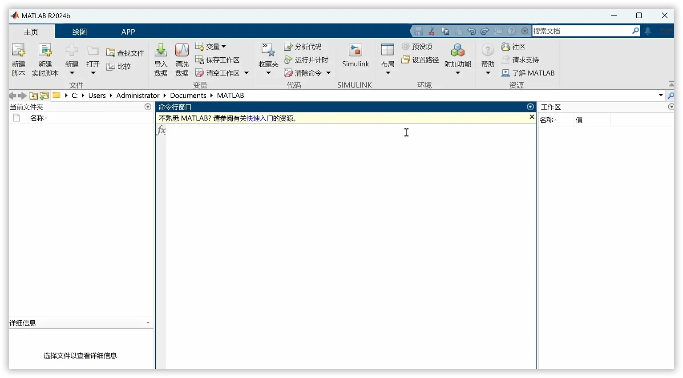Collapse the 详细信息 details panel
This screenshot has height=378, width=683.
(x=148, y=323)
